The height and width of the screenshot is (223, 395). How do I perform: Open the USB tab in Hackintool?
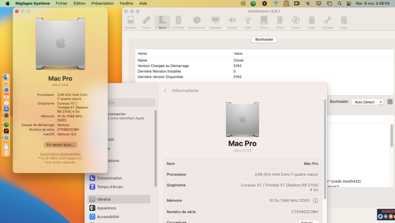coord(248,22)
